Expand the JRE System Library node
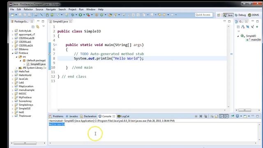Viewport: 263px width, 148px height. click(x=16, y=68)
